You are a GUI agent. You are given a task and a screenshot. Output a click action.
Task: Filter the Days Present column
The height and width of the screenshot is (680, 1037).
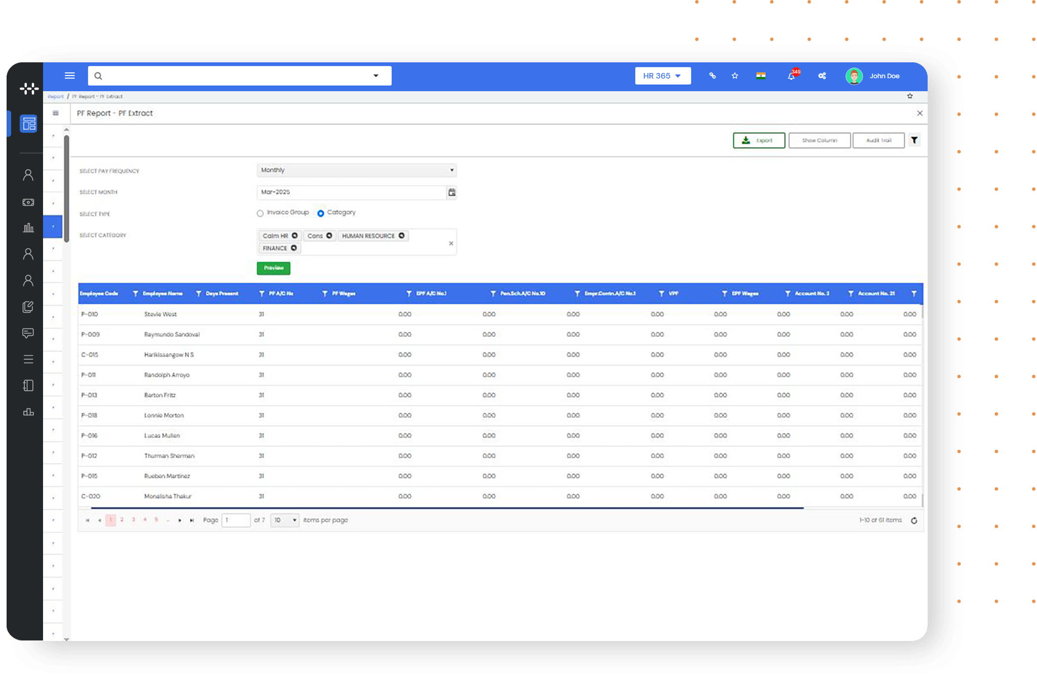(x=261, y=293)
